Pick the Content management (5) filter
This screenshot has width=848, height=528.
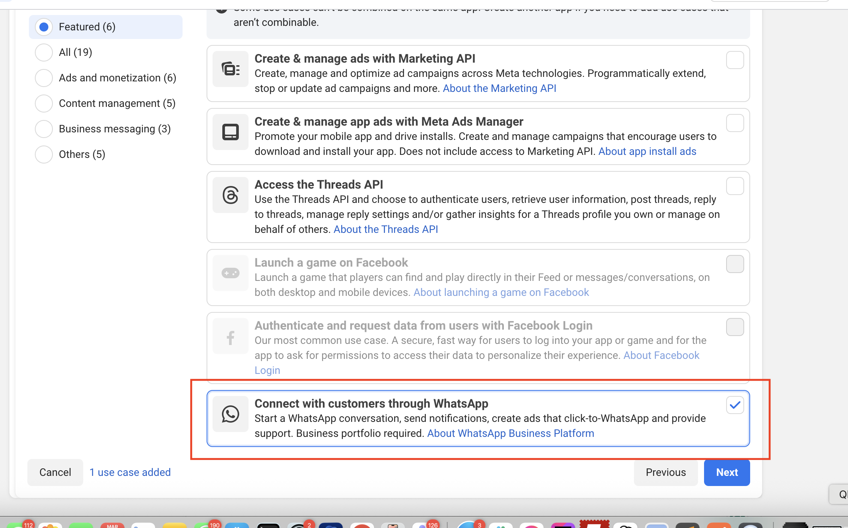pos(105,103)
